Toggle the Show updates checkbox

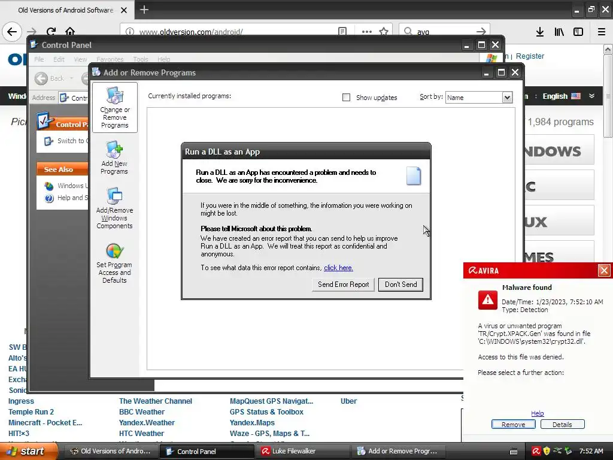coord(346,98)
